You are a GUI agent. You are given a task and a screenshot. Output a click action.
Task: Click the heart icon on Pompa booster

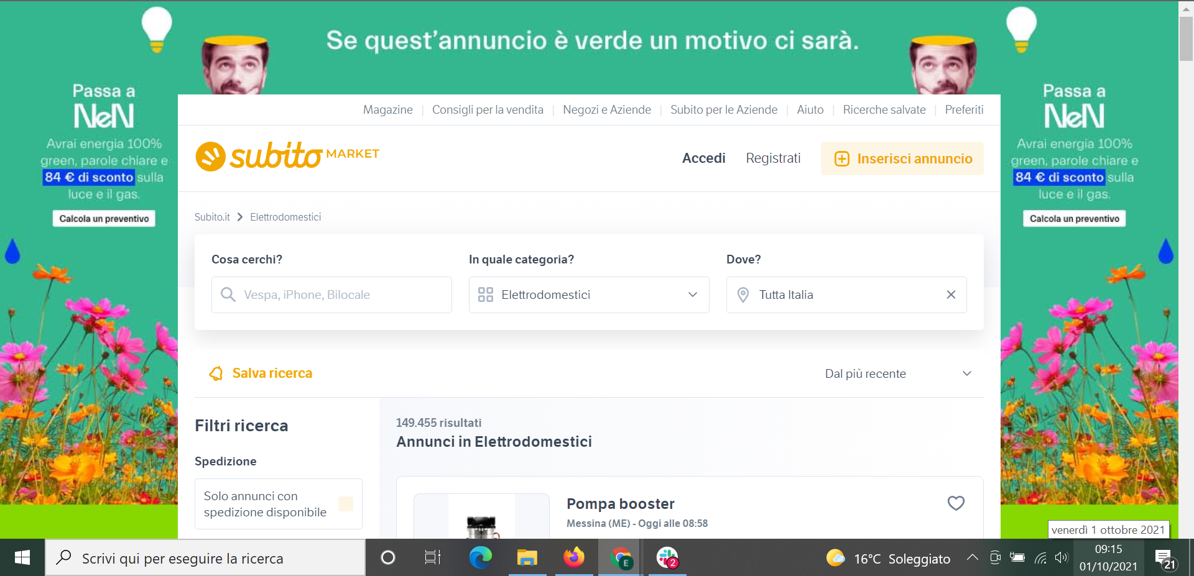956,503
